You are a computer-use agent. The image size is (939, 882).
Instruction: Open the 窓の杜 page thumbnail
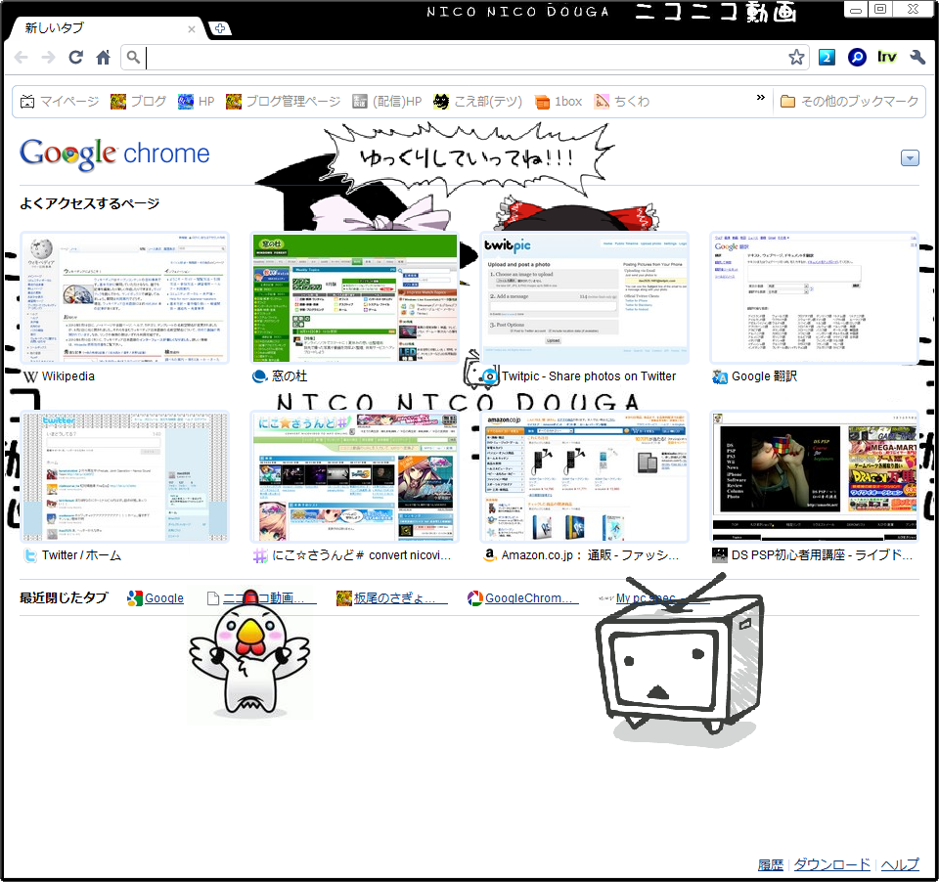pos(354,297)
